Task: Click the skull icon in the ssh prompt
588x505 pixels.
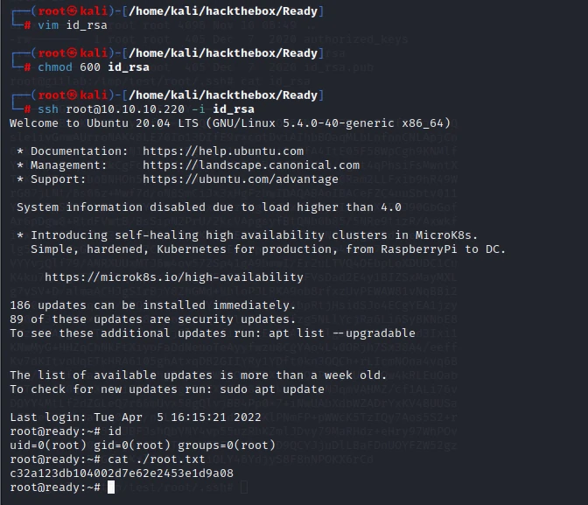Action: click(x=72, y=95)
